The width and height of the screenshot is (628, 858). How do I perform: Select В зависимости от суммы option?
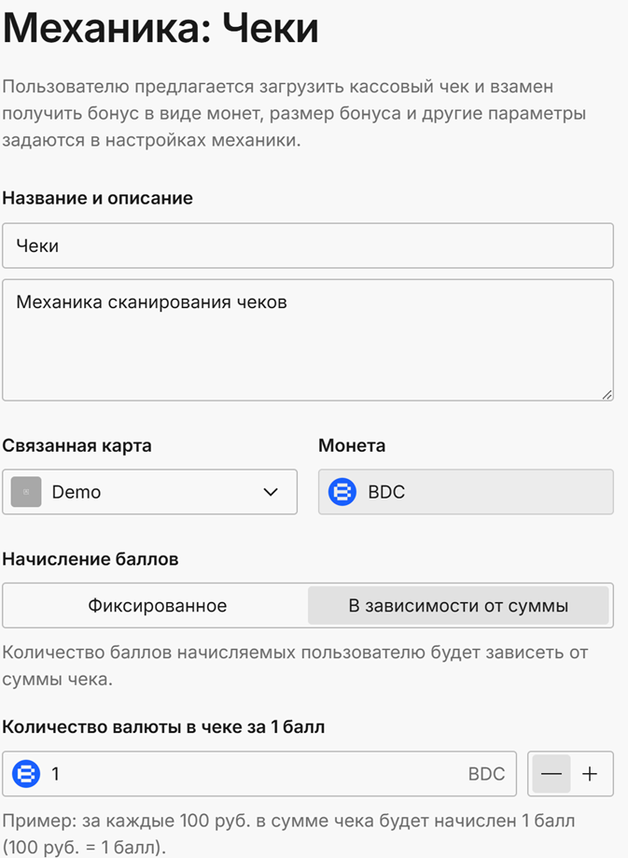click(x=458, y=606)
